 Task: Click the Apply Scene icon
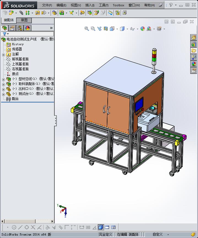click(149, 29)
